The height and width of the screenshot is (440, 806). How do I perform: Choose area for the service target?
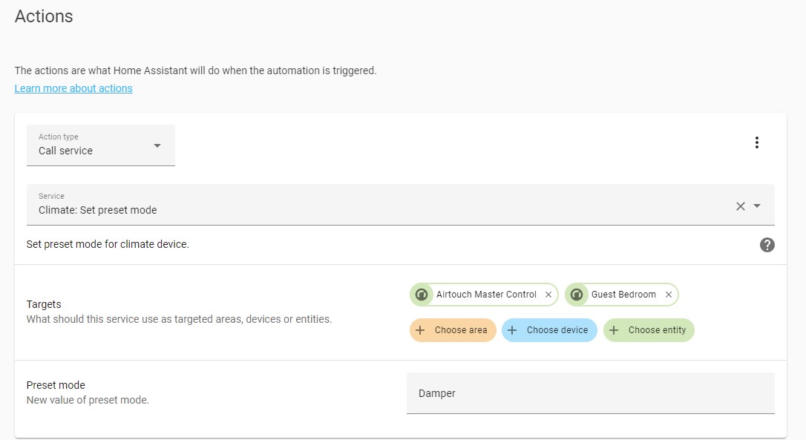coord(453,330)
